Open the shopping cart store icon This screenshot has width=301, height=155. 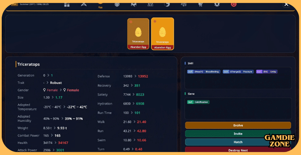click(200, 5)
